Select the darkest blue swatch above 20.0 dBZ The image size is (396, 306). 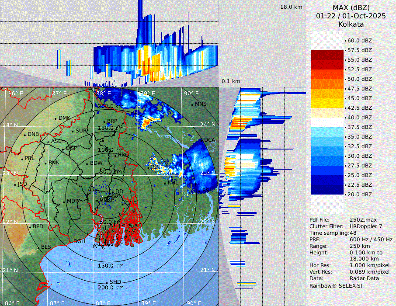pos(327,190)
